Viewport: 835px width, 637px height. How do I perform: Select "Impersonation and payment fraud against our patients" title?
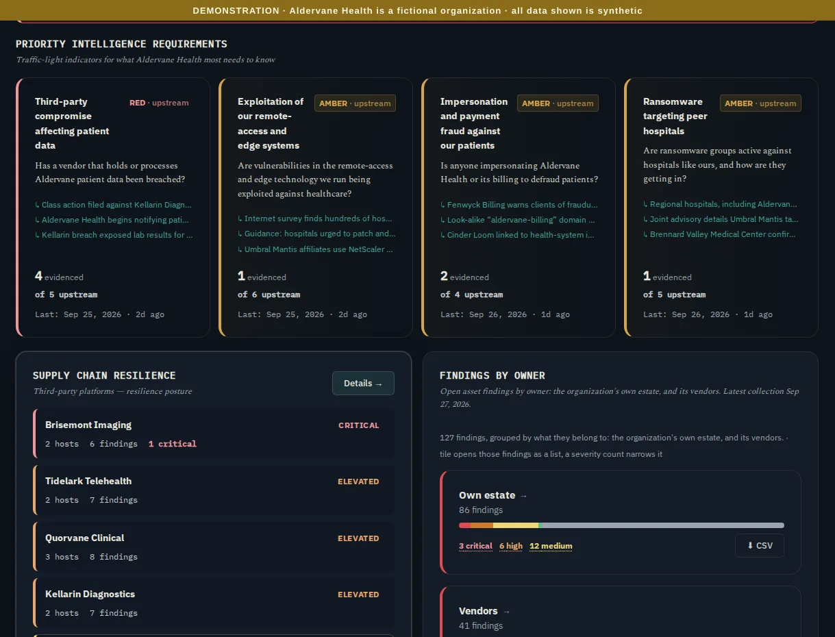tap(474, 123)
